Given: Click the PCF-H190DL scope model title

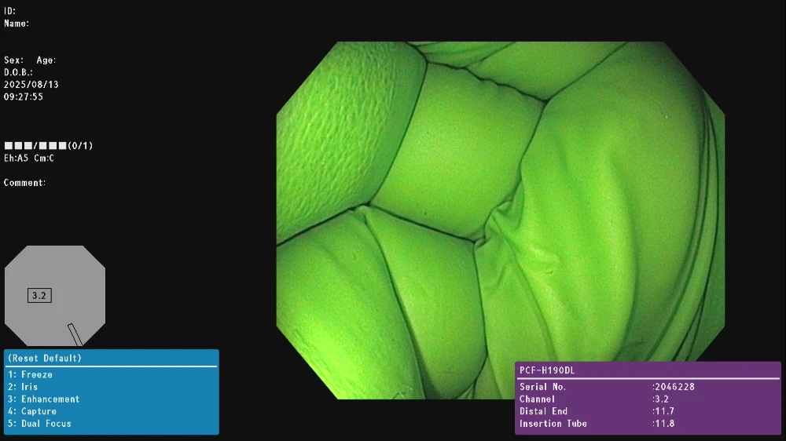Looking at the screenshot, I should [x=548, y=370].
